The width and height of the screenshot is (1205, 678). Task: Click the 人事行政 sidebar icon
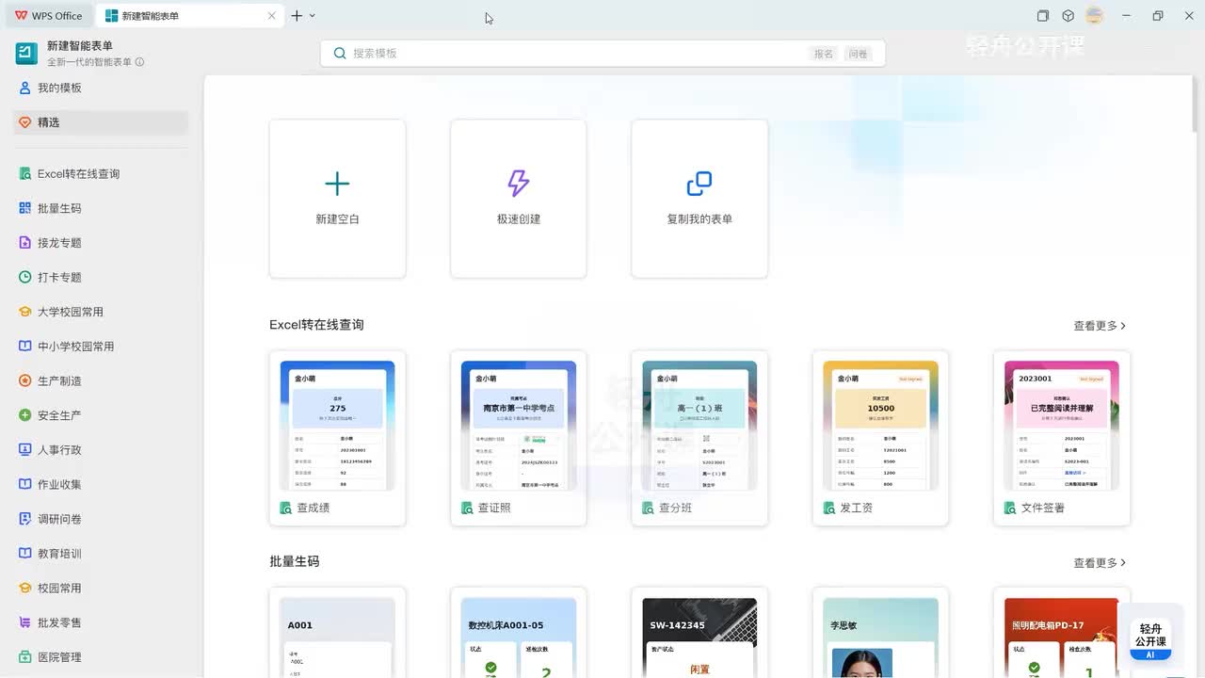25,450
